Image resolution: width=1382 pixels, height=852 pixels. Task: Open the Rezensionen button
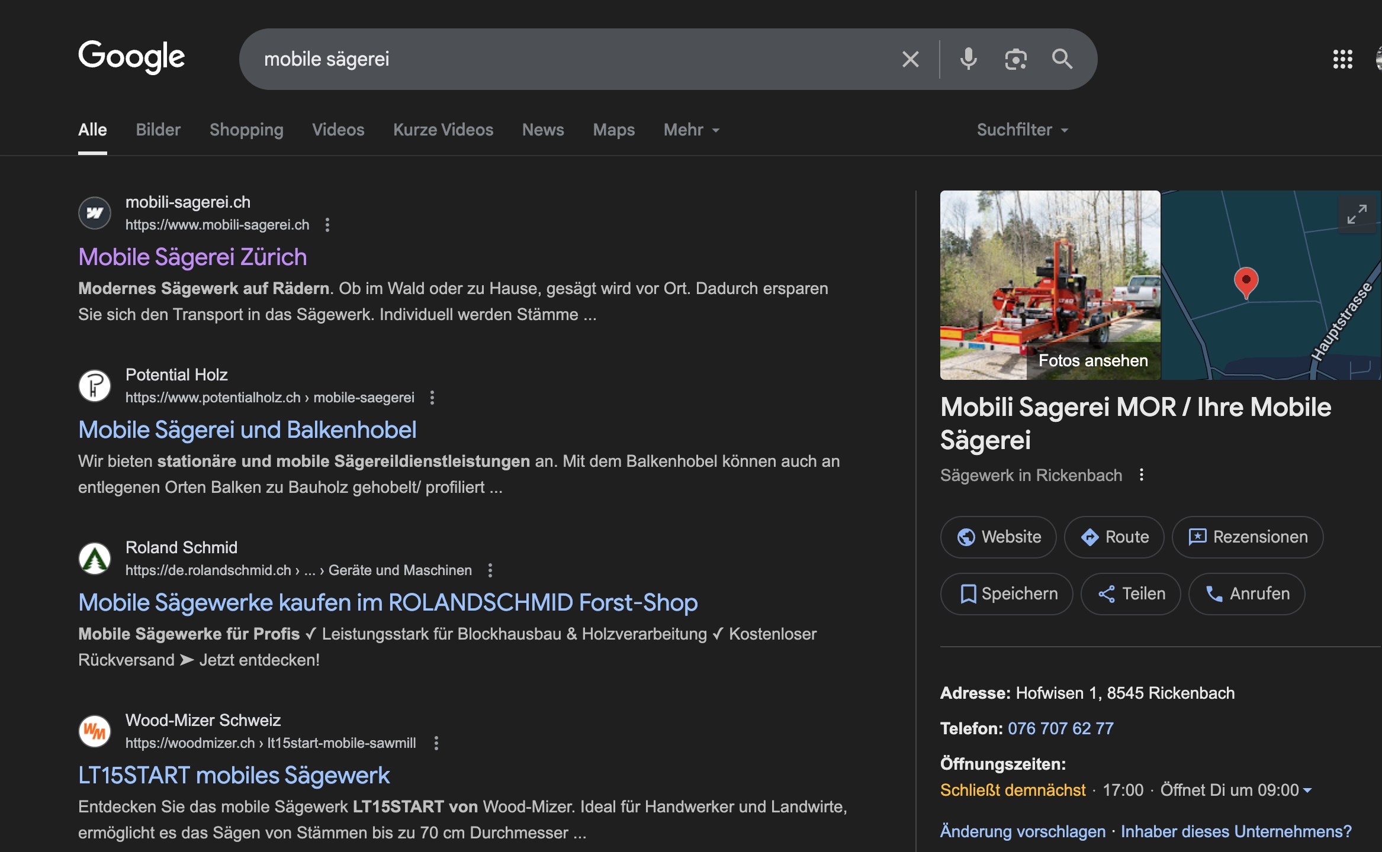tap(1248, 537)
